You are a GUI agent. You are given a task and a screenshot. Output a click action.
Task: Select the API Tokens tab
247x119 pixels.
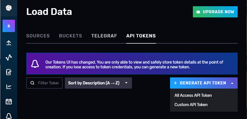[x=141, y=36]
